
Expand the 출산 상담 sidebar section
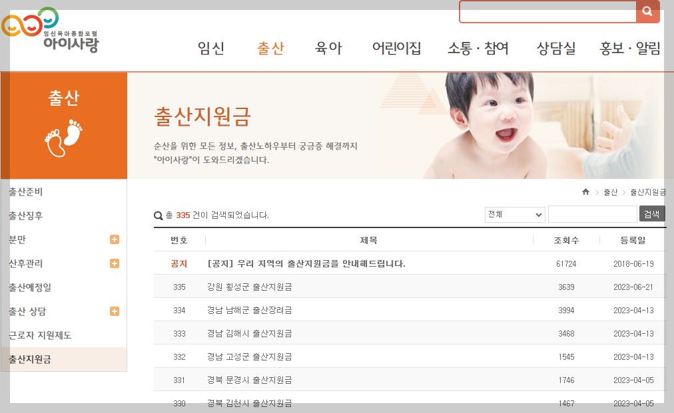coord(115,311)
